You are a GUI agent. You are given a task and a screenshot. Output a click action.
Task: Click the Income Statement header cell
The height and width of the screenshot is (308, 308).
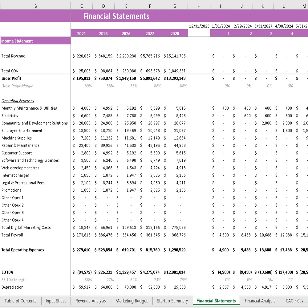point(18,41)
